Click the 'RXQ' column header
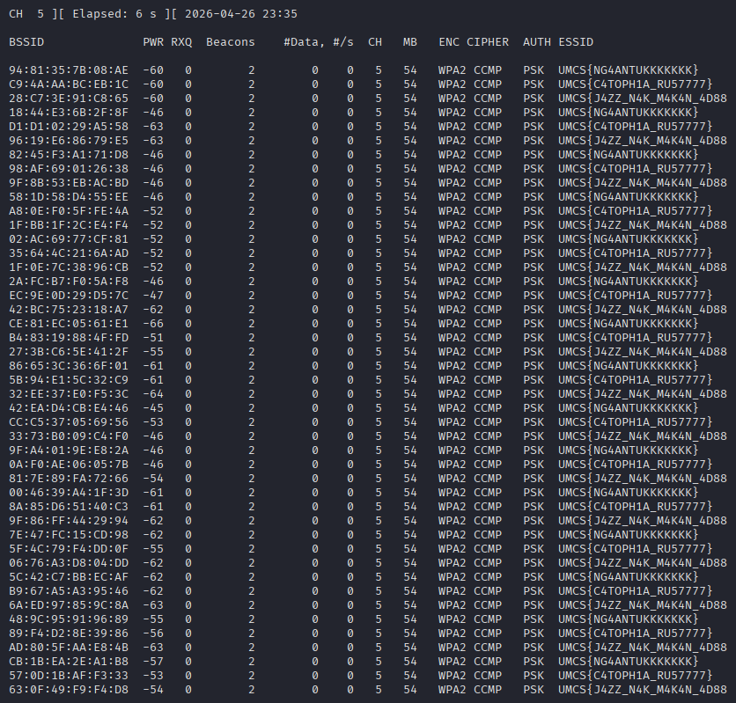 tap(181, 42)
